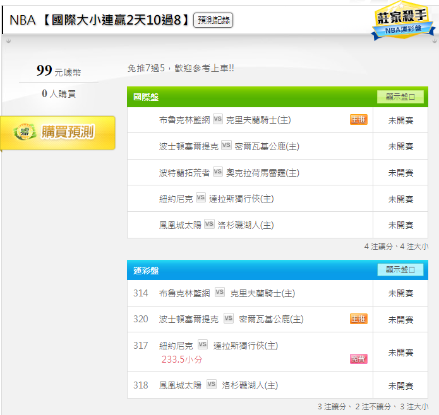Click game number 314

(141, 293)
